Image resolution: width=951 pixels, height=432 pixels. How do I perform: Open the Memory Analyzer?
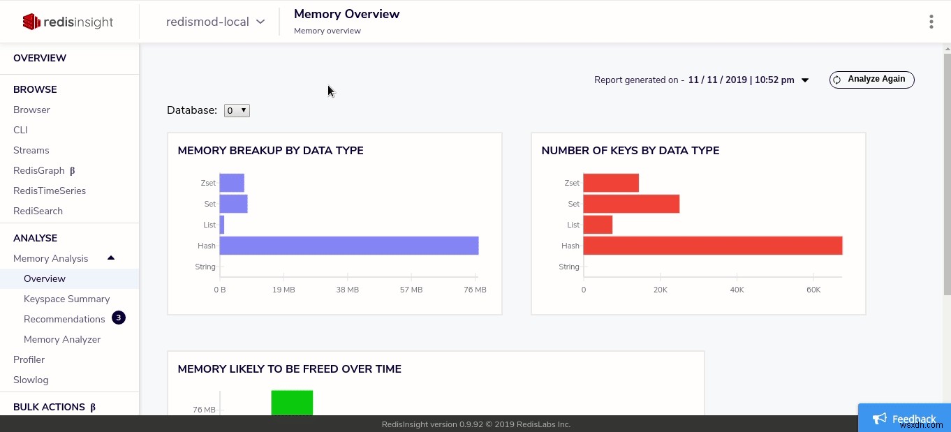(62, 339)
